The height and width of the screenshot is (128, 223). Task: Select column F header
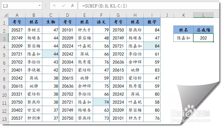(x=101, y=15)
